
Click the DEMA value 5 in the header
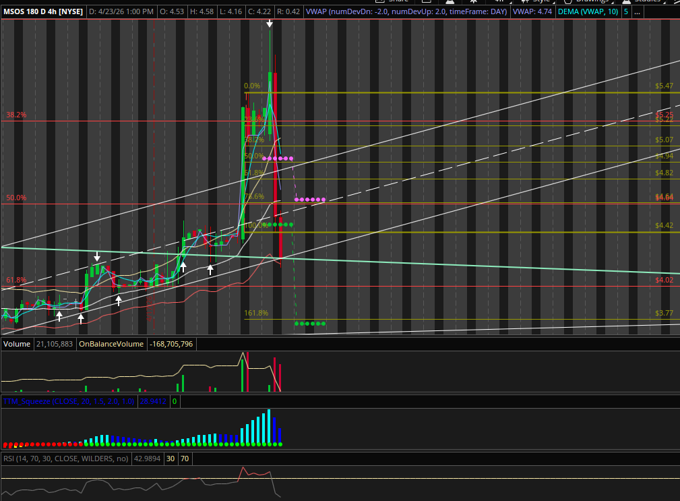click(x=626, y=11)
